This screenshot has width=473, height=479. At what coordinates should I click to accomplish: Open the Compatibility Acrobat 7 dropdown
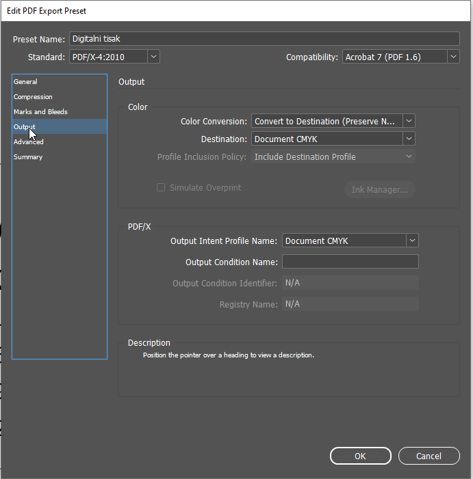[400, 57]
